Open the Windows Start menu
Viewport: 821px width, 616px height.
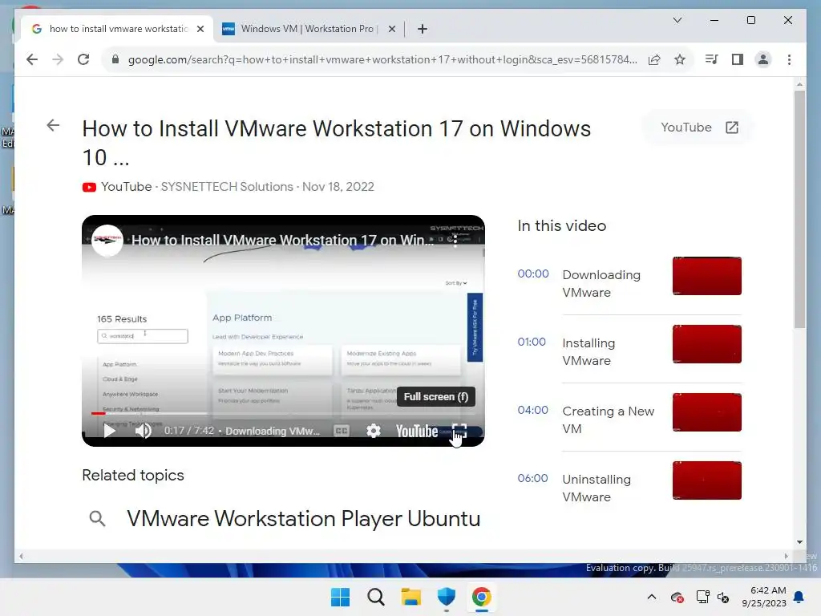point(340,597)
